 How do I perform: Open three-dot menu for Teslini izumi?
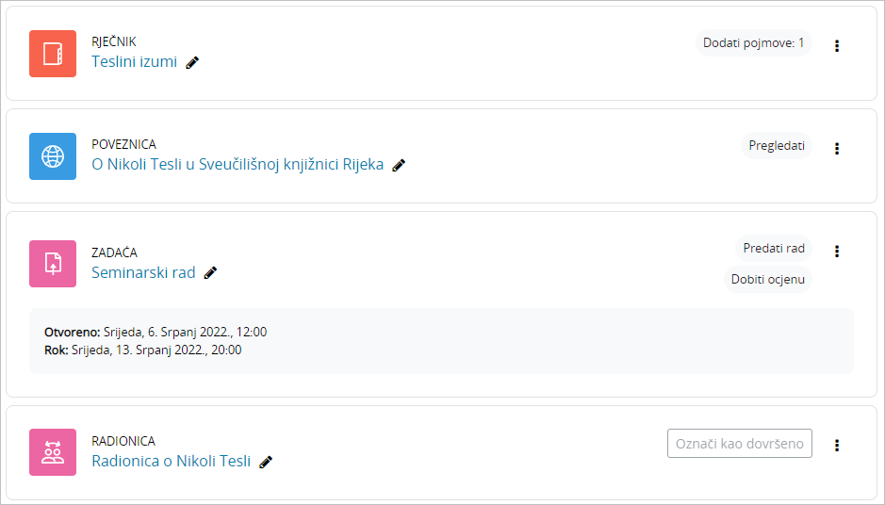837,45
